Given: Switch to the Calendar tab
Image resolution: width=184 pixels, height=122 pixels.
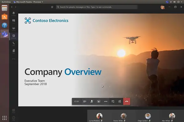Looking at the screenshot, I should [13, 36].
